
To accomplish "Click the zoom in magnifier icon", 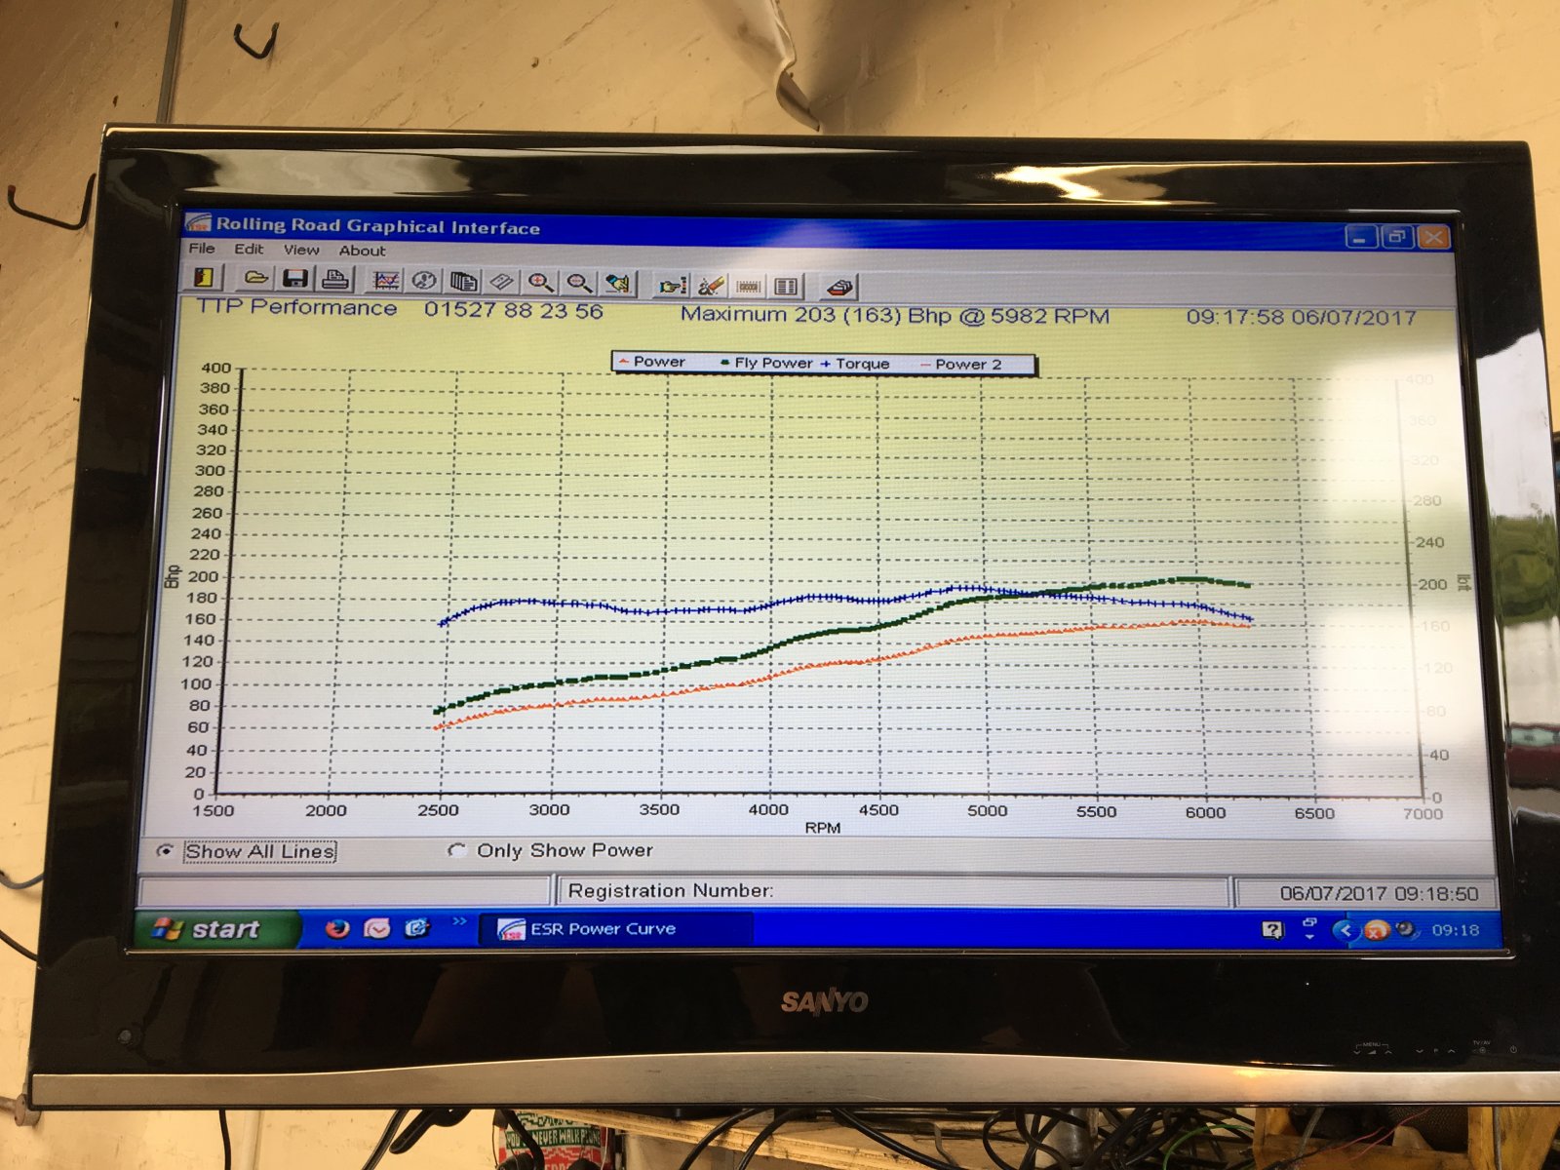I will 540,283.
